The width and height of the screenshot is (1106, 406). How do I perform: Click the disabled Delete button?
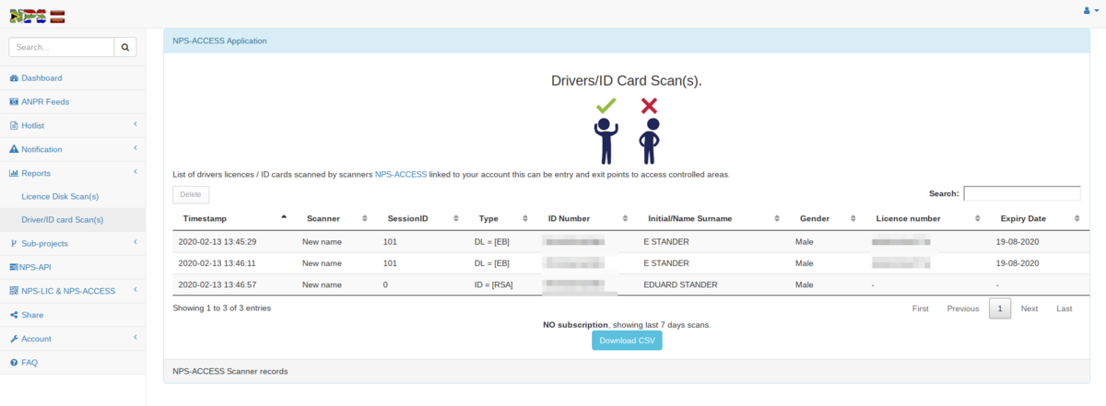coord(191,194)
